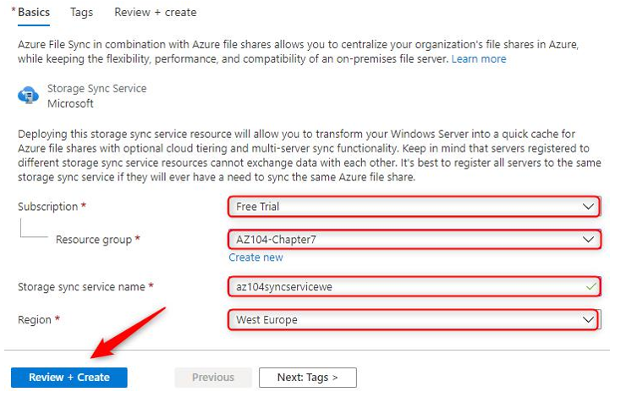Click the Storage Sync Service cloud icon

[x=28, y=96]
